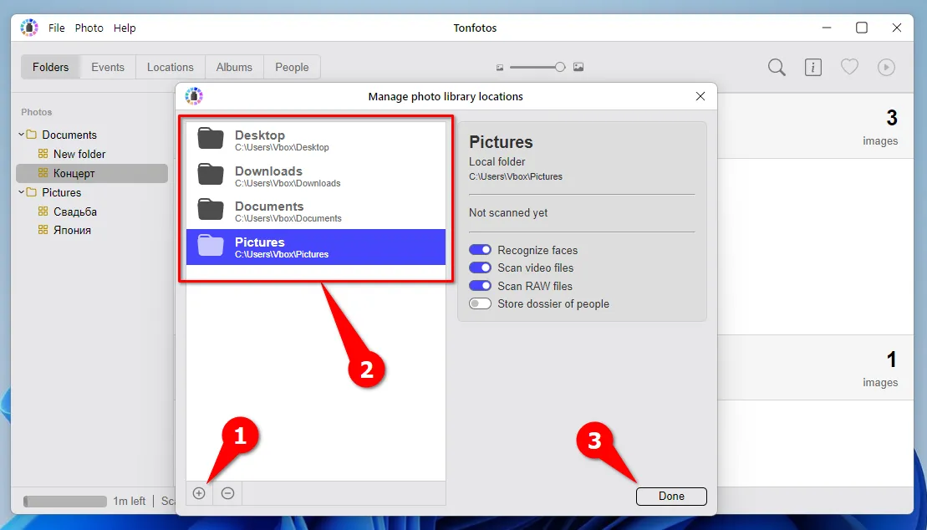Click the album grid icon next to Свадьба
The width and height of the screenshot is (927, 530).
pos(43,211)
